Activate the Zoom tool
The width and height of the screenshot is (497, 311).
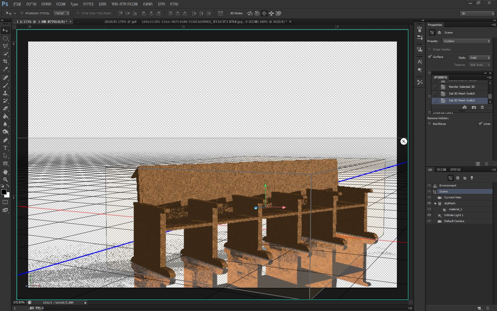click(5, 180)
